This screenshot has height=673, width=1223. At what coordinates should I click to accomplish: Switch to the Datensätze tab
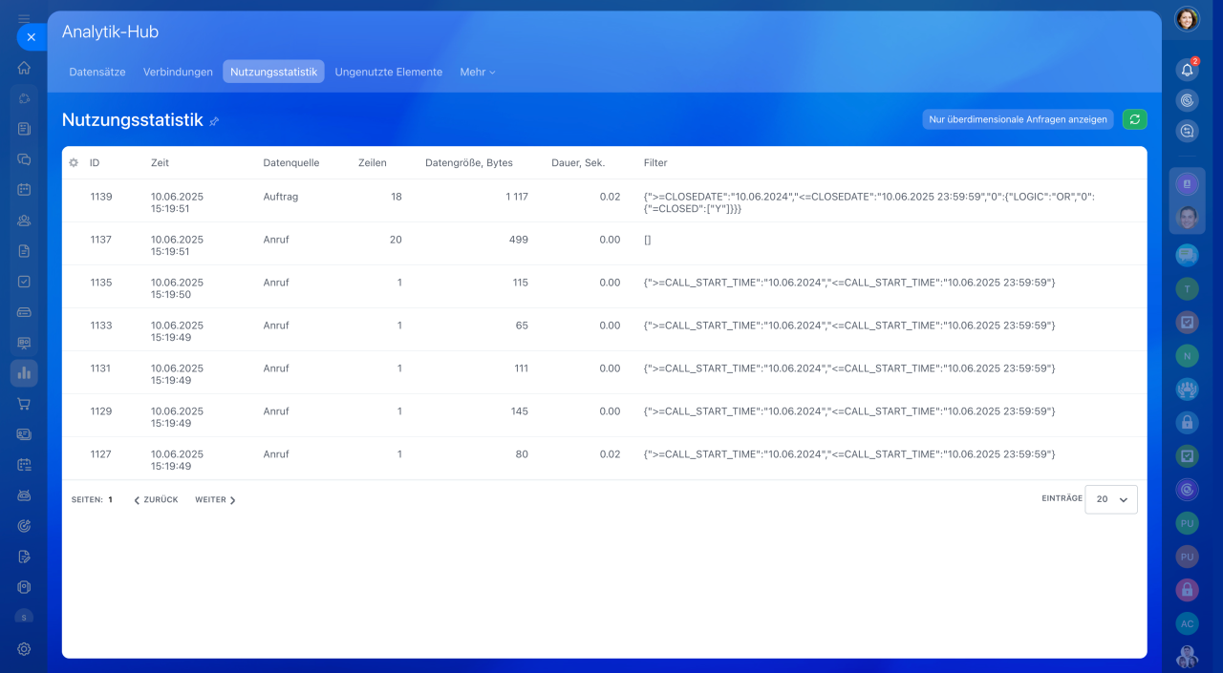97,72
